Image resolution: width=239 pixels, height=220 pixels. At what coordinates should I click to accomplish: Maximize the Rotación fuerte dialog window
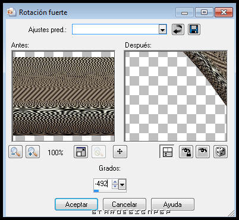tap(204, 12)
